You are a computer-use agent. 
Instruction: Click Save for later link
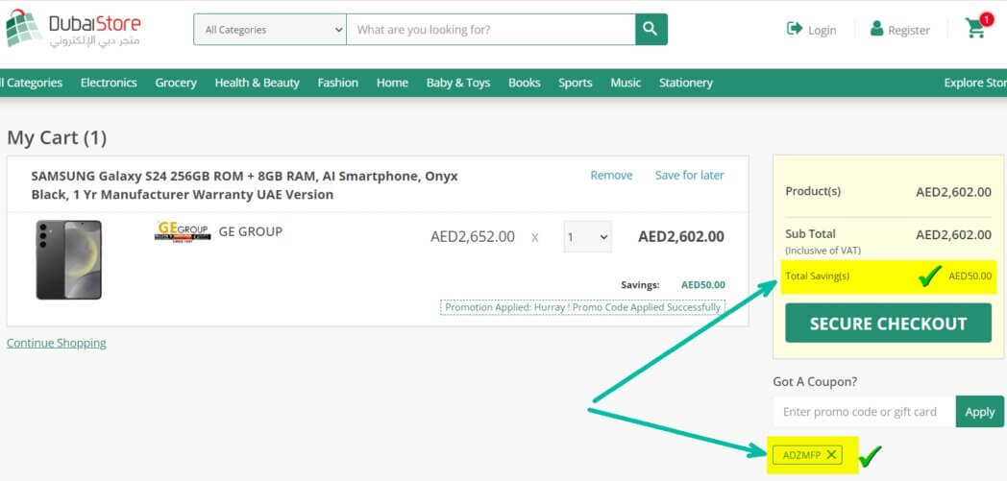coord(690,175)
